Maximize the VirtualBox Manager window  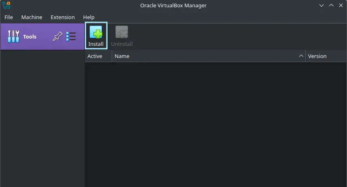click(x=331, y=5)
